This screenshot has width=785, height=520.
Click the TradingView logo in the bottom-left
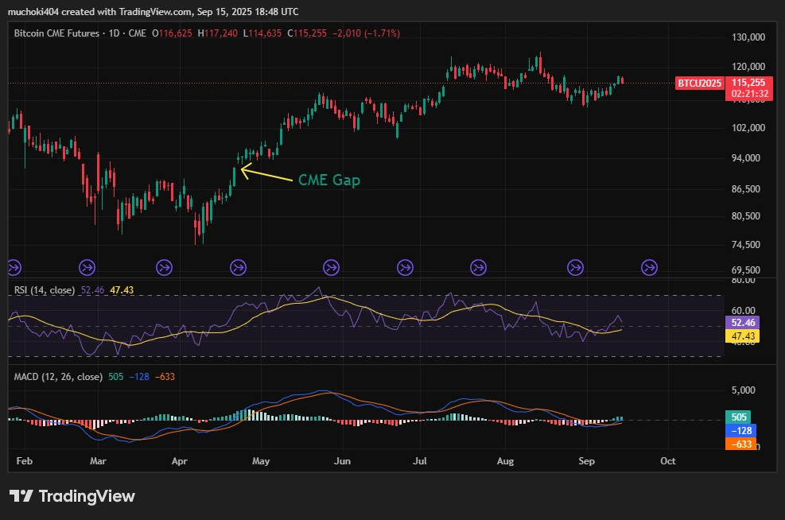pos(72,496)
